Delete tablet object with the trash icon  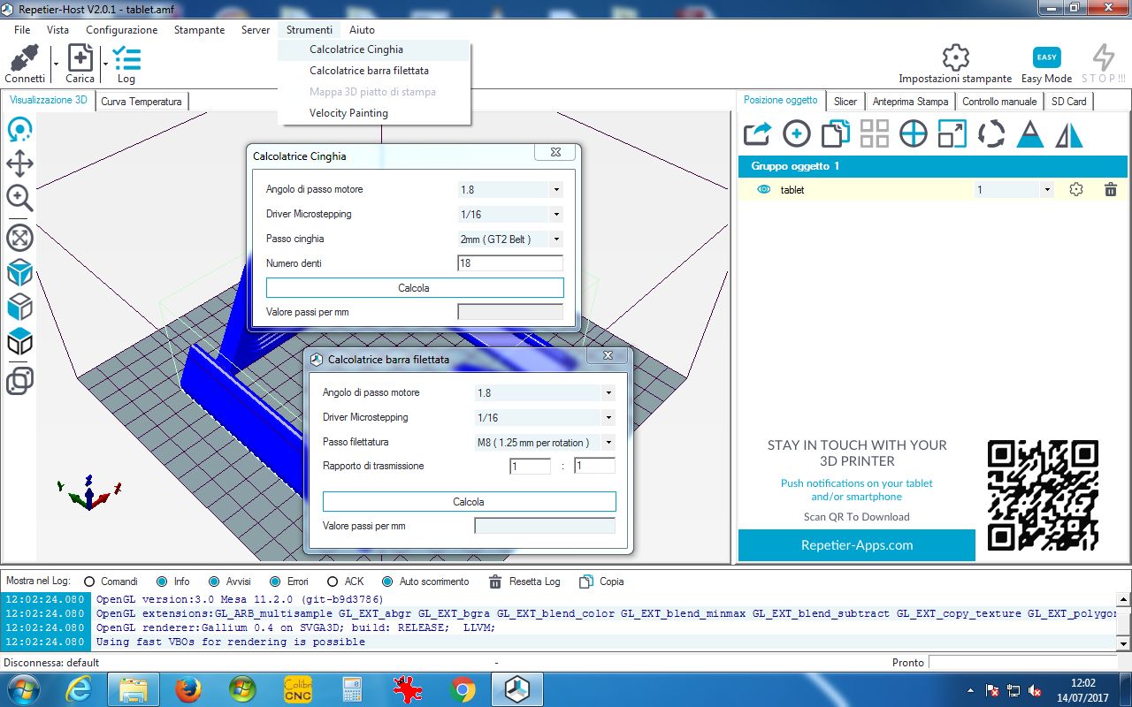[x=1111, y=189]
